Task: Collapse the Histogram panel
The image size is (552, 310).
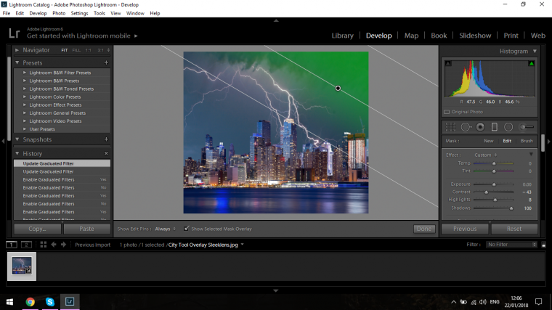Action: coord(535,51)
